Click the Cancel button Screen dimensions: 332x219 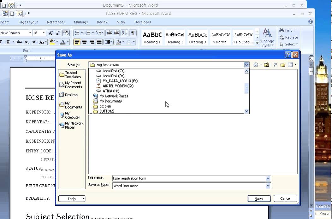point(285,198)
